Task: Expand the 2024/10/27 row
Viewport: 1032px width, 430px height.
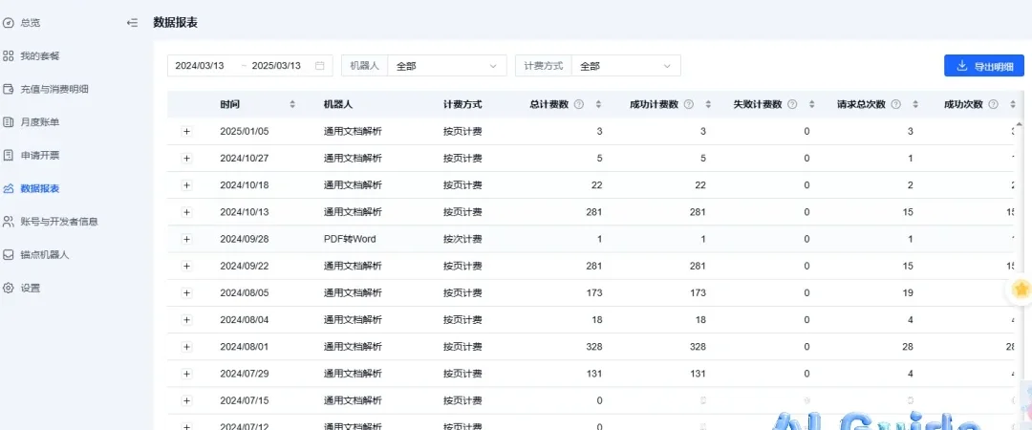Action: pos(187,158)
